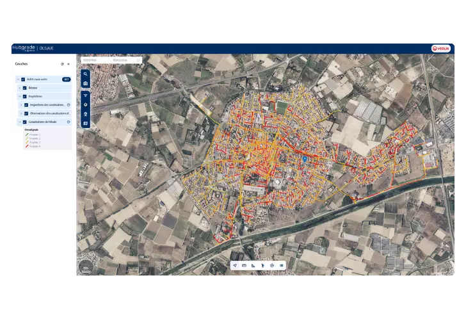Open the map search tool
The width and height of the screenshot is (466, 319).
tap(86, 74)
